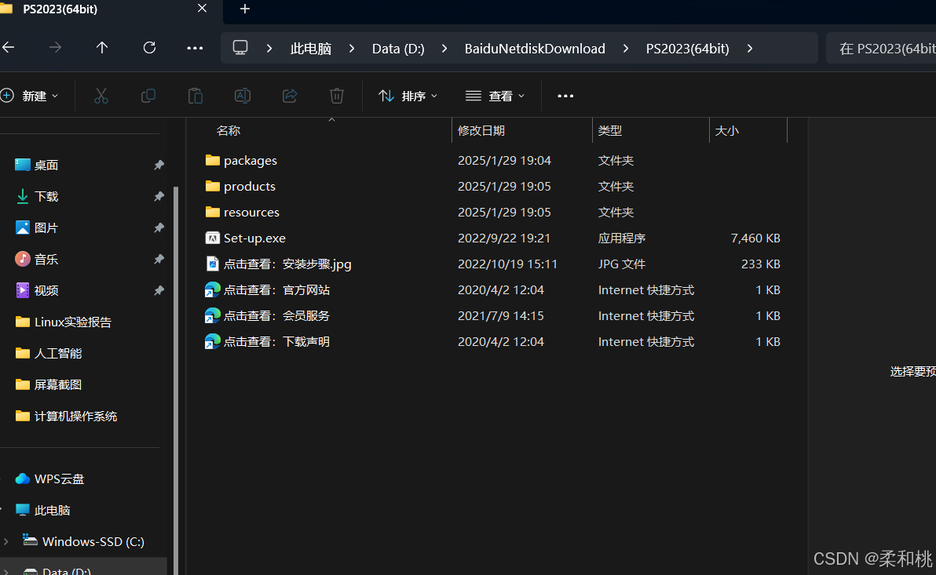Viewport: 936px width, 575px height.
Task: Go up one folder level
Action: [102, 47]
